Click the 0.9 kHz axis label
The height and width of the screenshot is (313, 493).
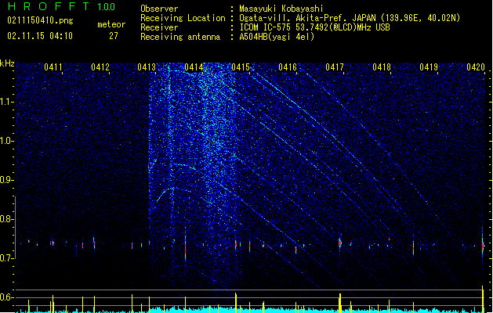pos(6,180)
